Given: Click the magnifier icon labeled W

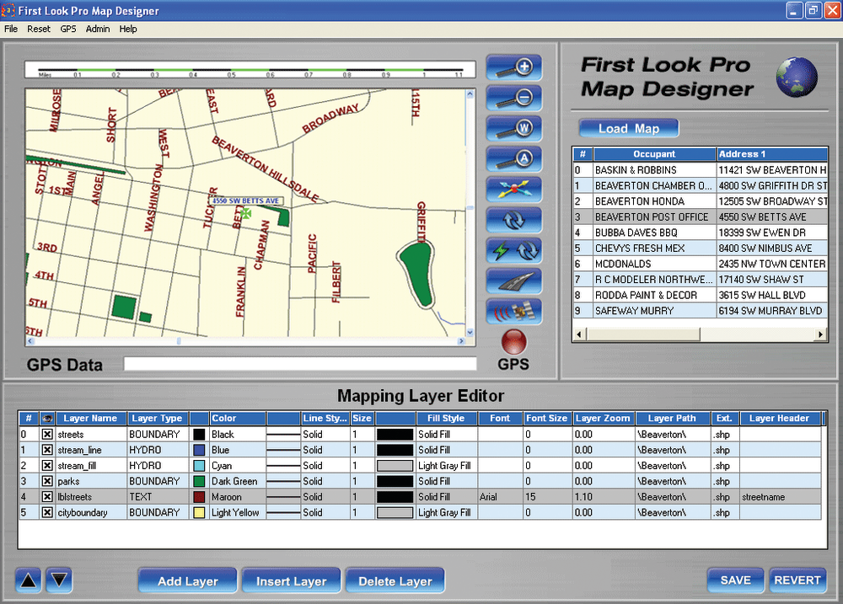Looking at the screenshot, I should pyautogui.click(x=513, y=129).
